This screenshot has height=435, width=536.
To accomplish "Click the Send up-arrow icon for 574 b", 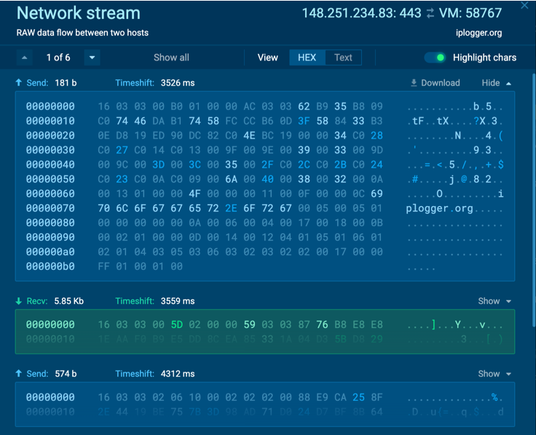I will [19, 374].
